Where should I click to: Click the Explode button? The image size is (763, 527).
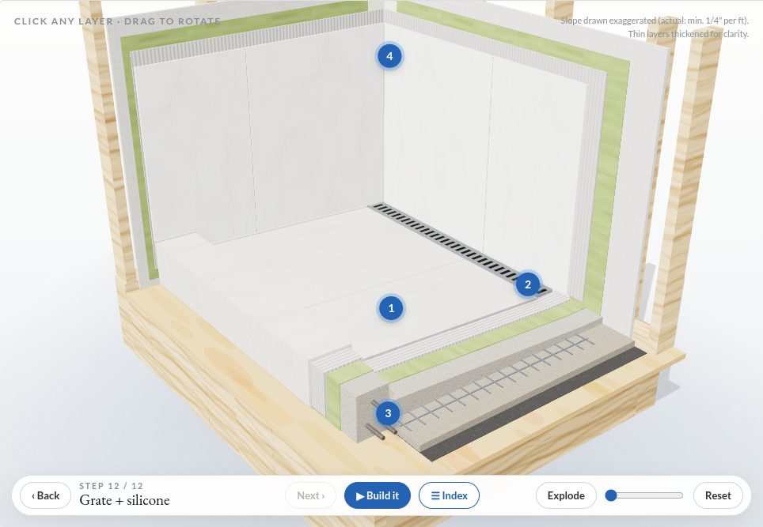coord(566,495)
